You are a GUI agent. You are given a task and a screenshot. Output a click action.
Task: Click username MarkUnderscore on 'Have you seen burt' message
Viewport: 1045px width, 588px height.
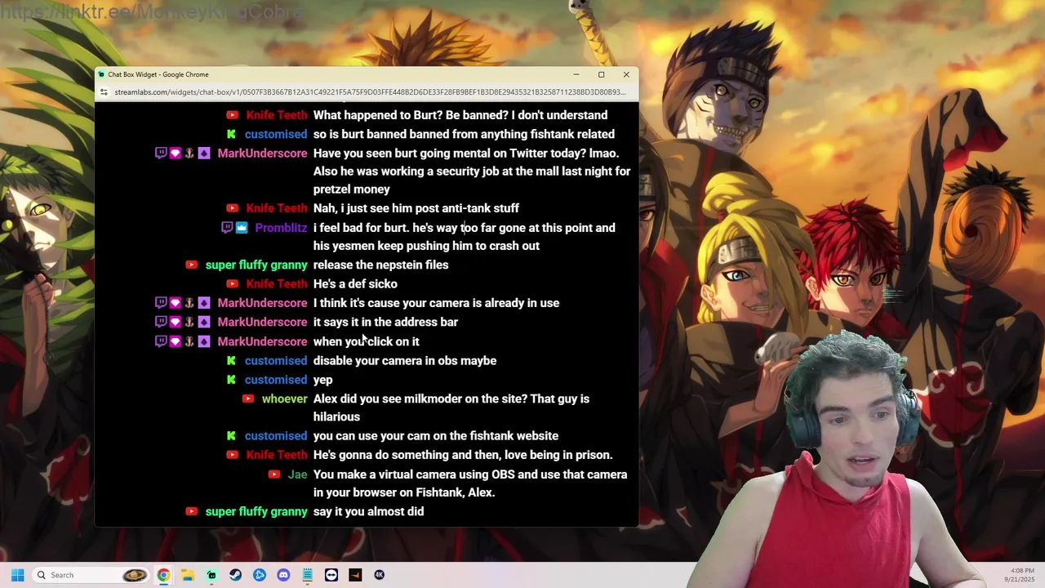pos(262,153)
